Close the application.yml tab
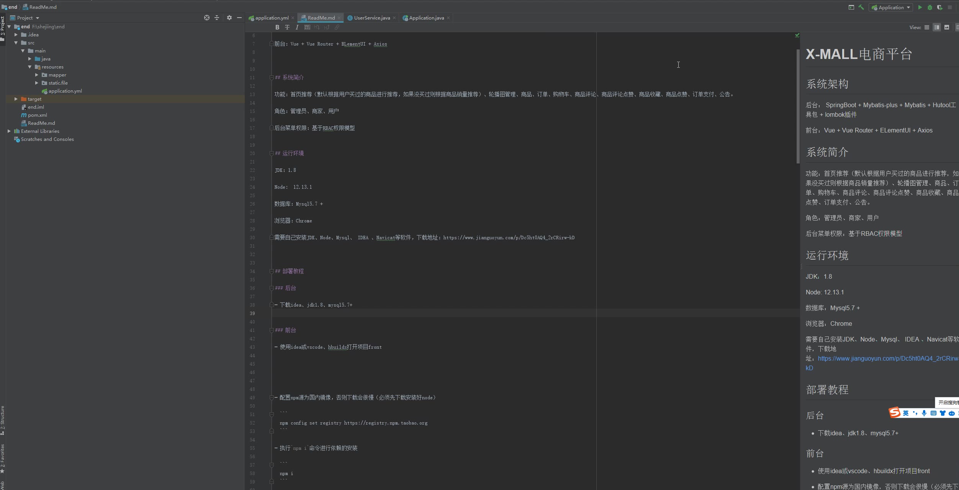This screenshot has width=959, height=490. [x=293, y=18]
